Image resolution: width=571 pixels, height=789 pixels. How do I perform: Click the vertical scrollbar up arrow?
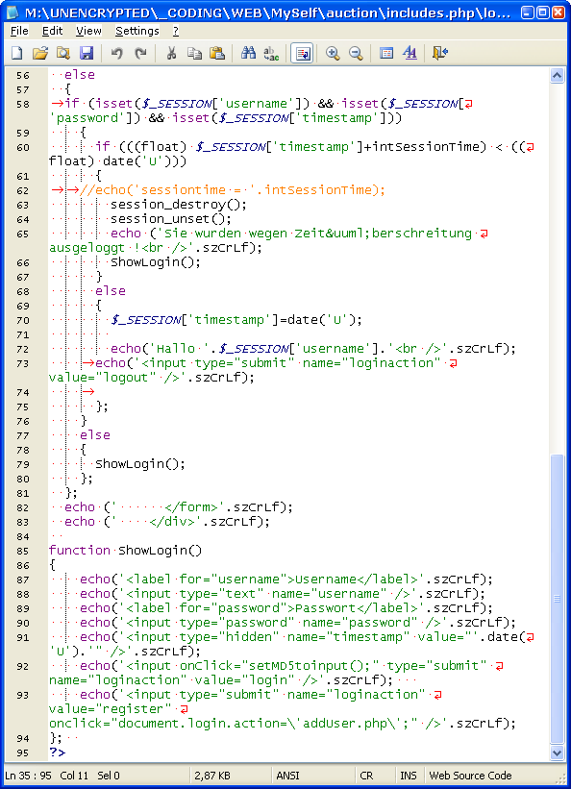click(x=557, y=76)
